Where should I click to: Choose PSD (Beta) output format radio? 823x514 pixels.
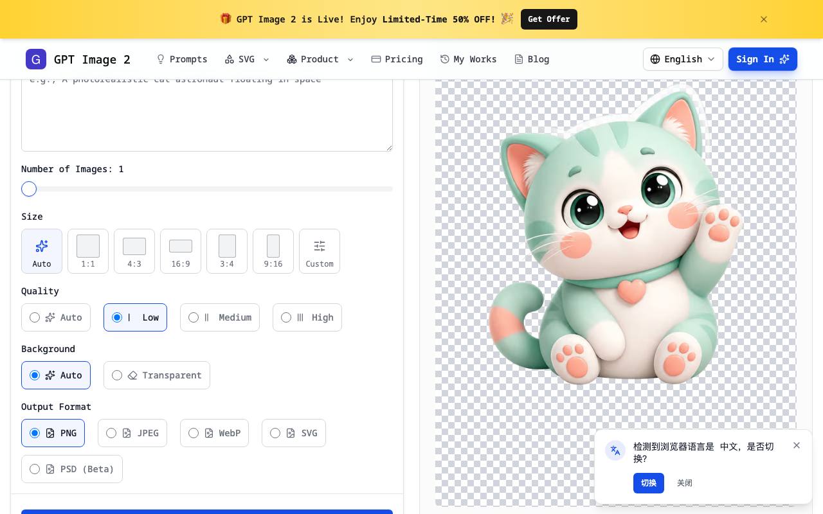[x=35, y=469]
